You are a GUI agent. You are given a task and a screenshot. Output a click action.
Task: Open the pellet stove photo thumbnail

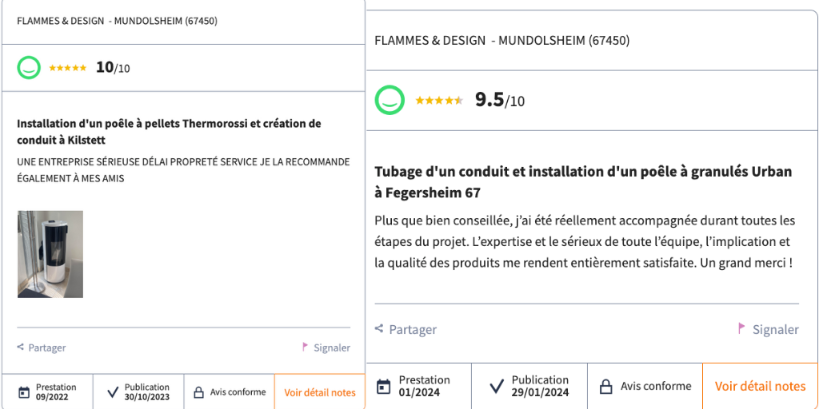50,254
